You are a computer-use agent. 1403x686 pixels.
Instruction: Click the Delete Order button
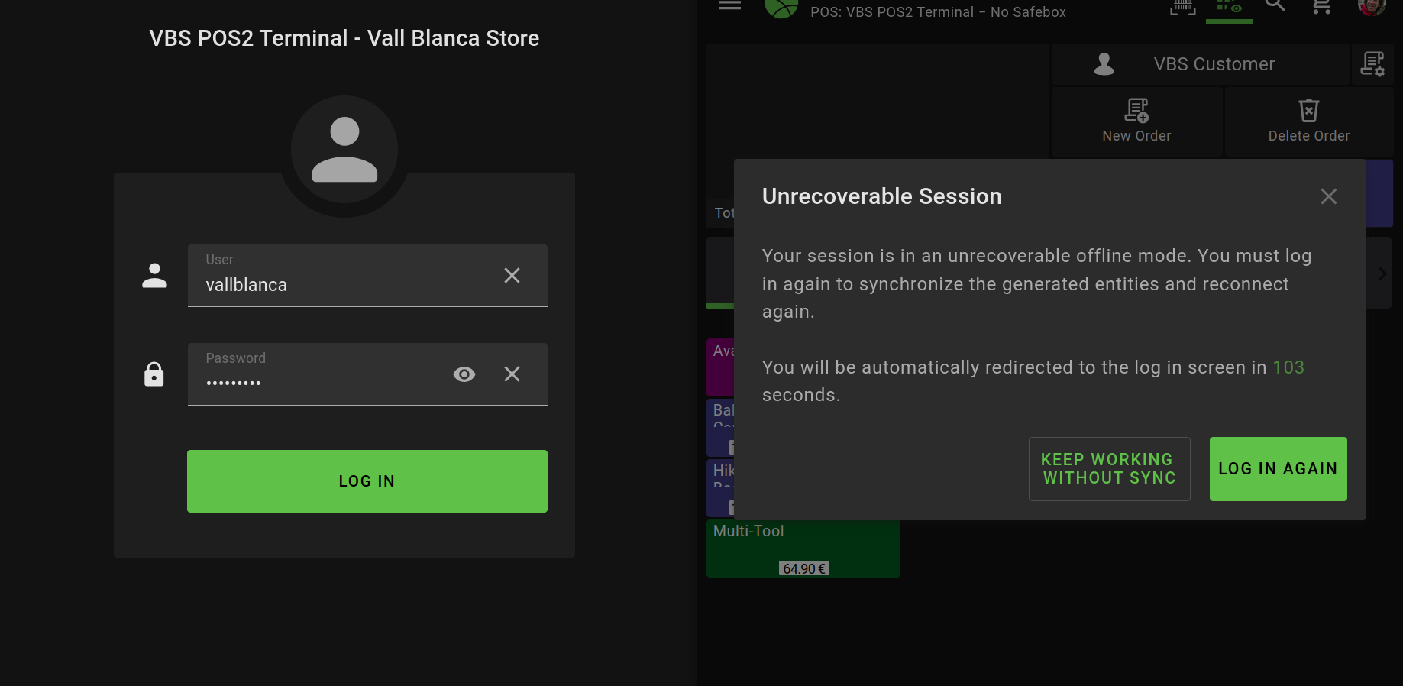pyautogui.click(x=1308, y=121)
